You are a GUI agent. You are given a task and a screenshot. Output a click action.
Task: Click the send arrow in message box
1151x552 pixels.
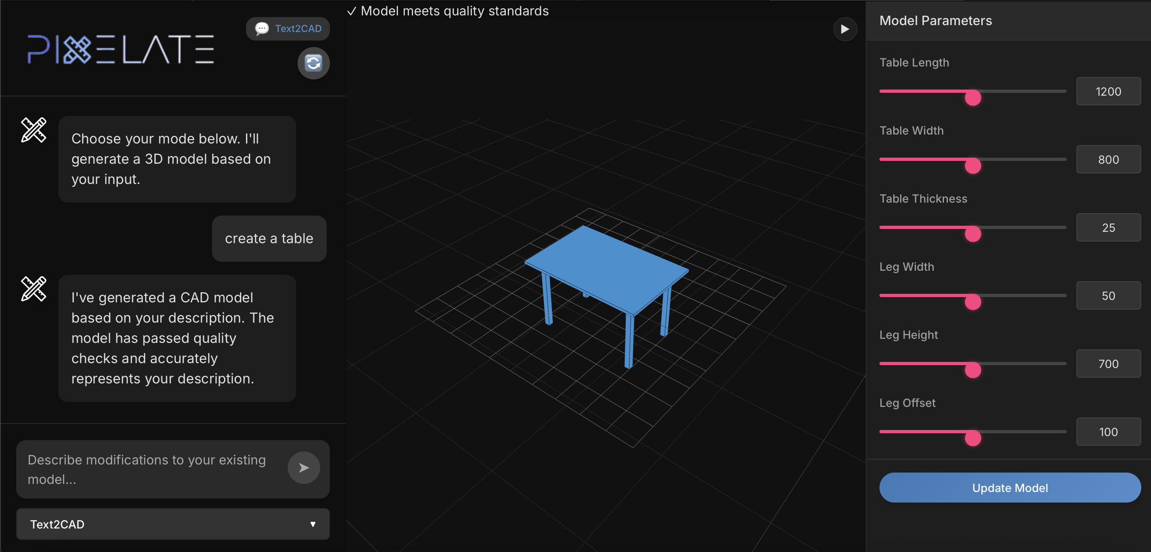click(304, 468)
